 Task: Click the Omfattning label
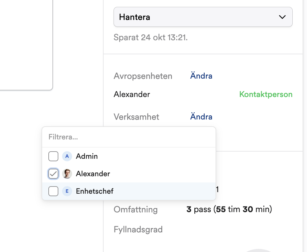click(135, 210)
